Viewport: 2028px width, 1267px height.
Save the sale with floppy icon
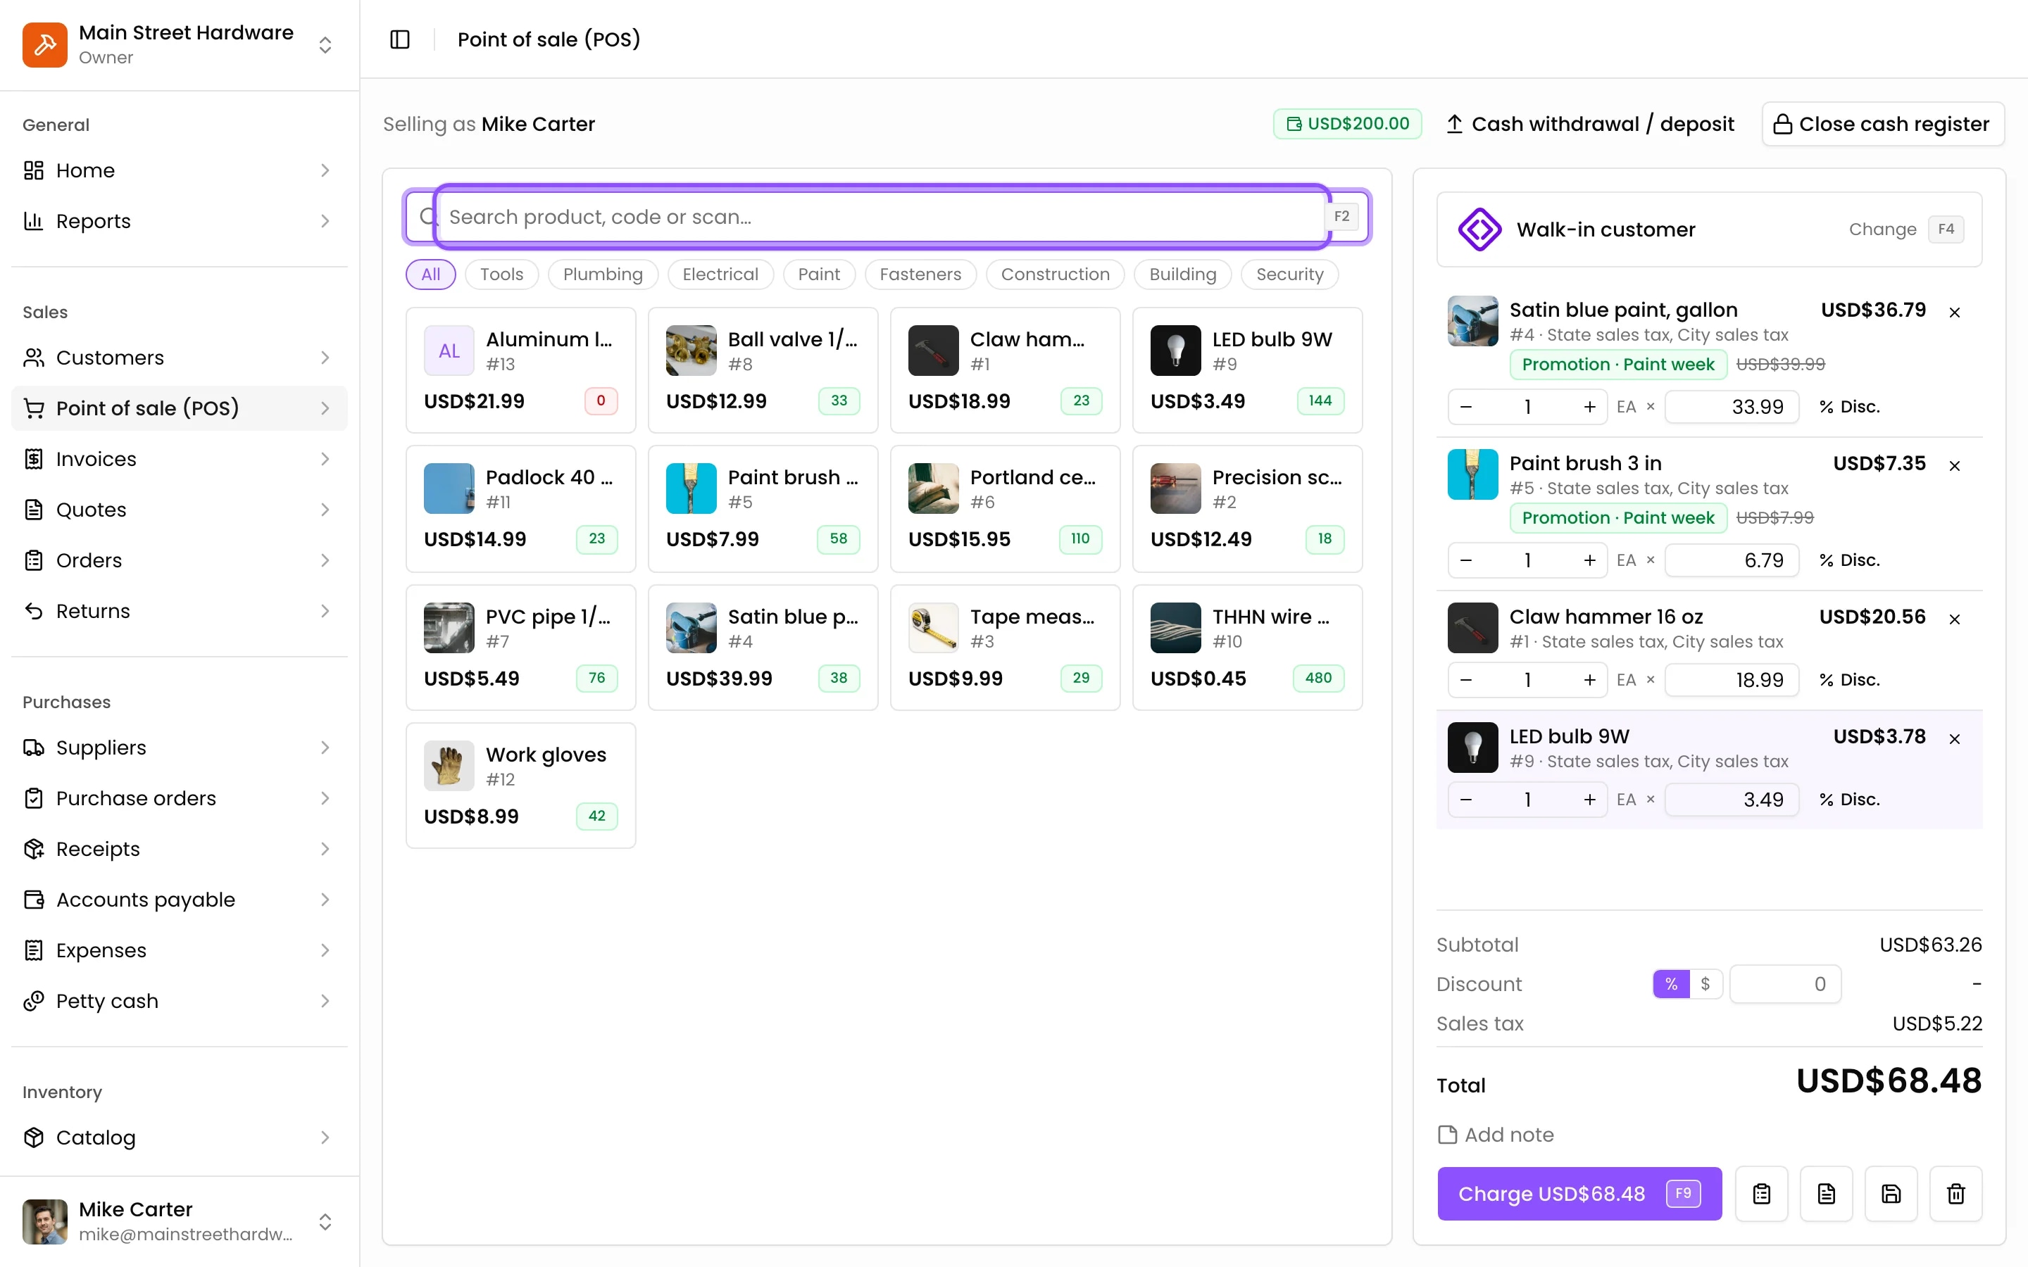(x=1891, y=1193)
